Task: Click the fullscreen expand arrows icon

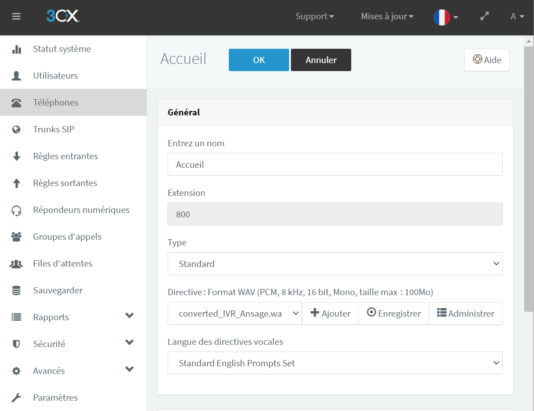Action: click(x=484, y=16)
